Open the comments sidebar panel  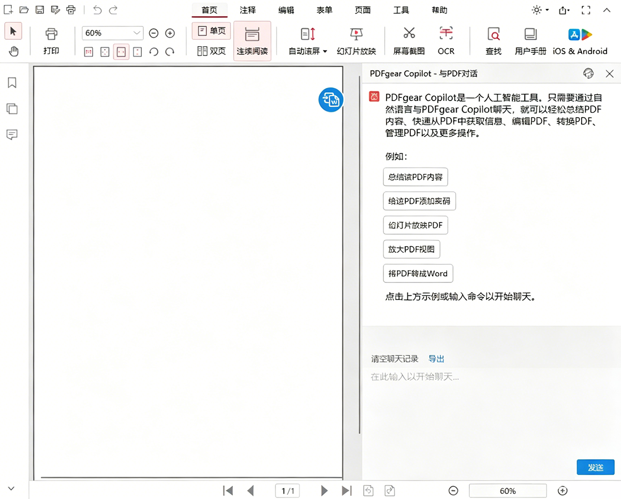pyautogui.click(x=12, y=135)
